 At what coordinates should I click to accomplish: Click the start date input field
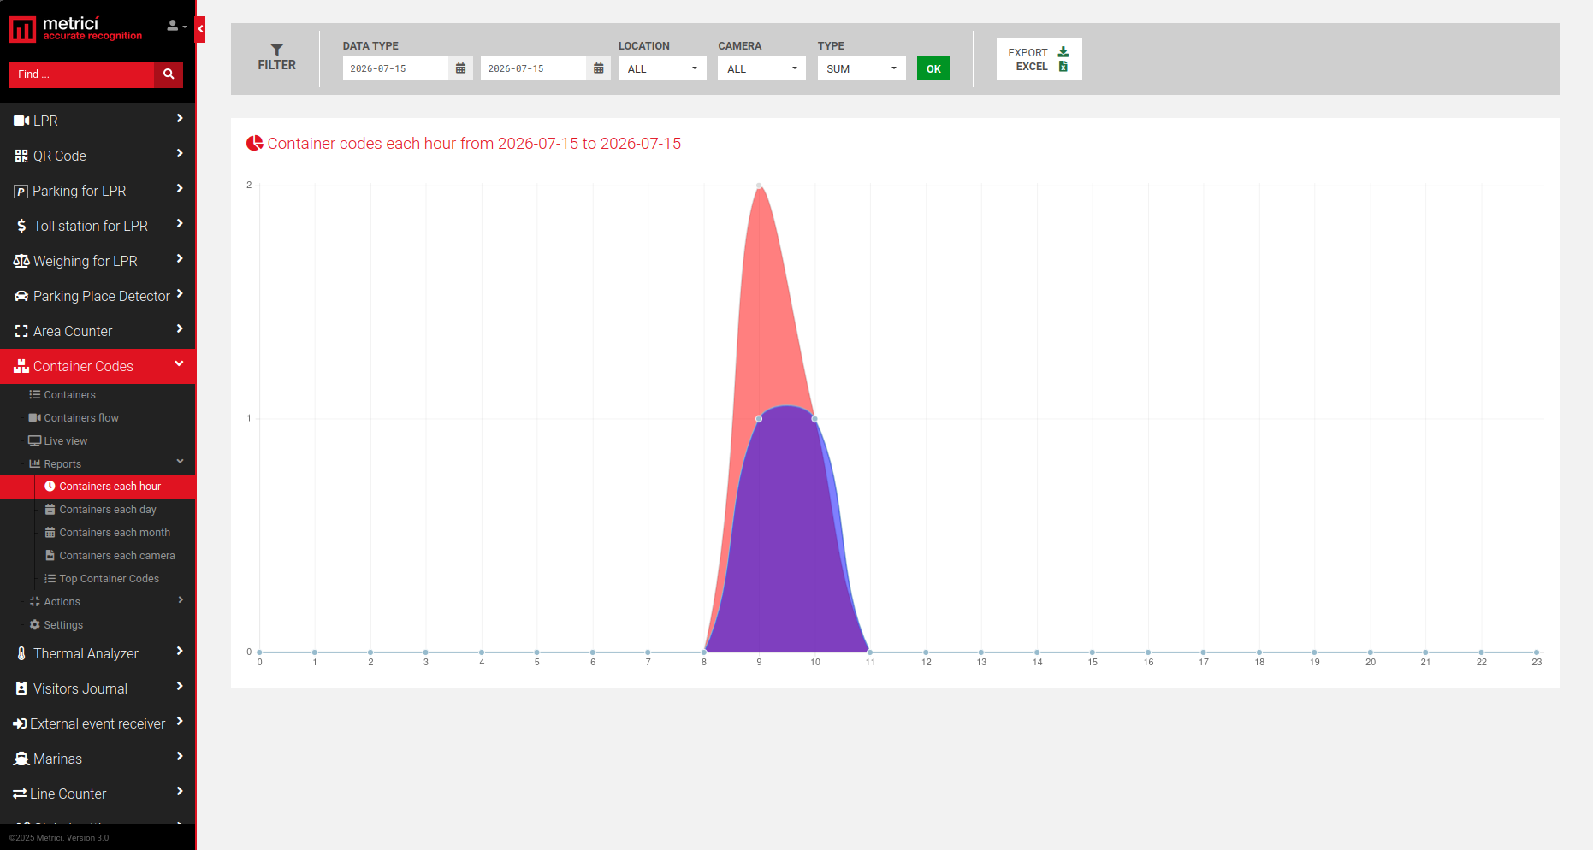[395, 68]
